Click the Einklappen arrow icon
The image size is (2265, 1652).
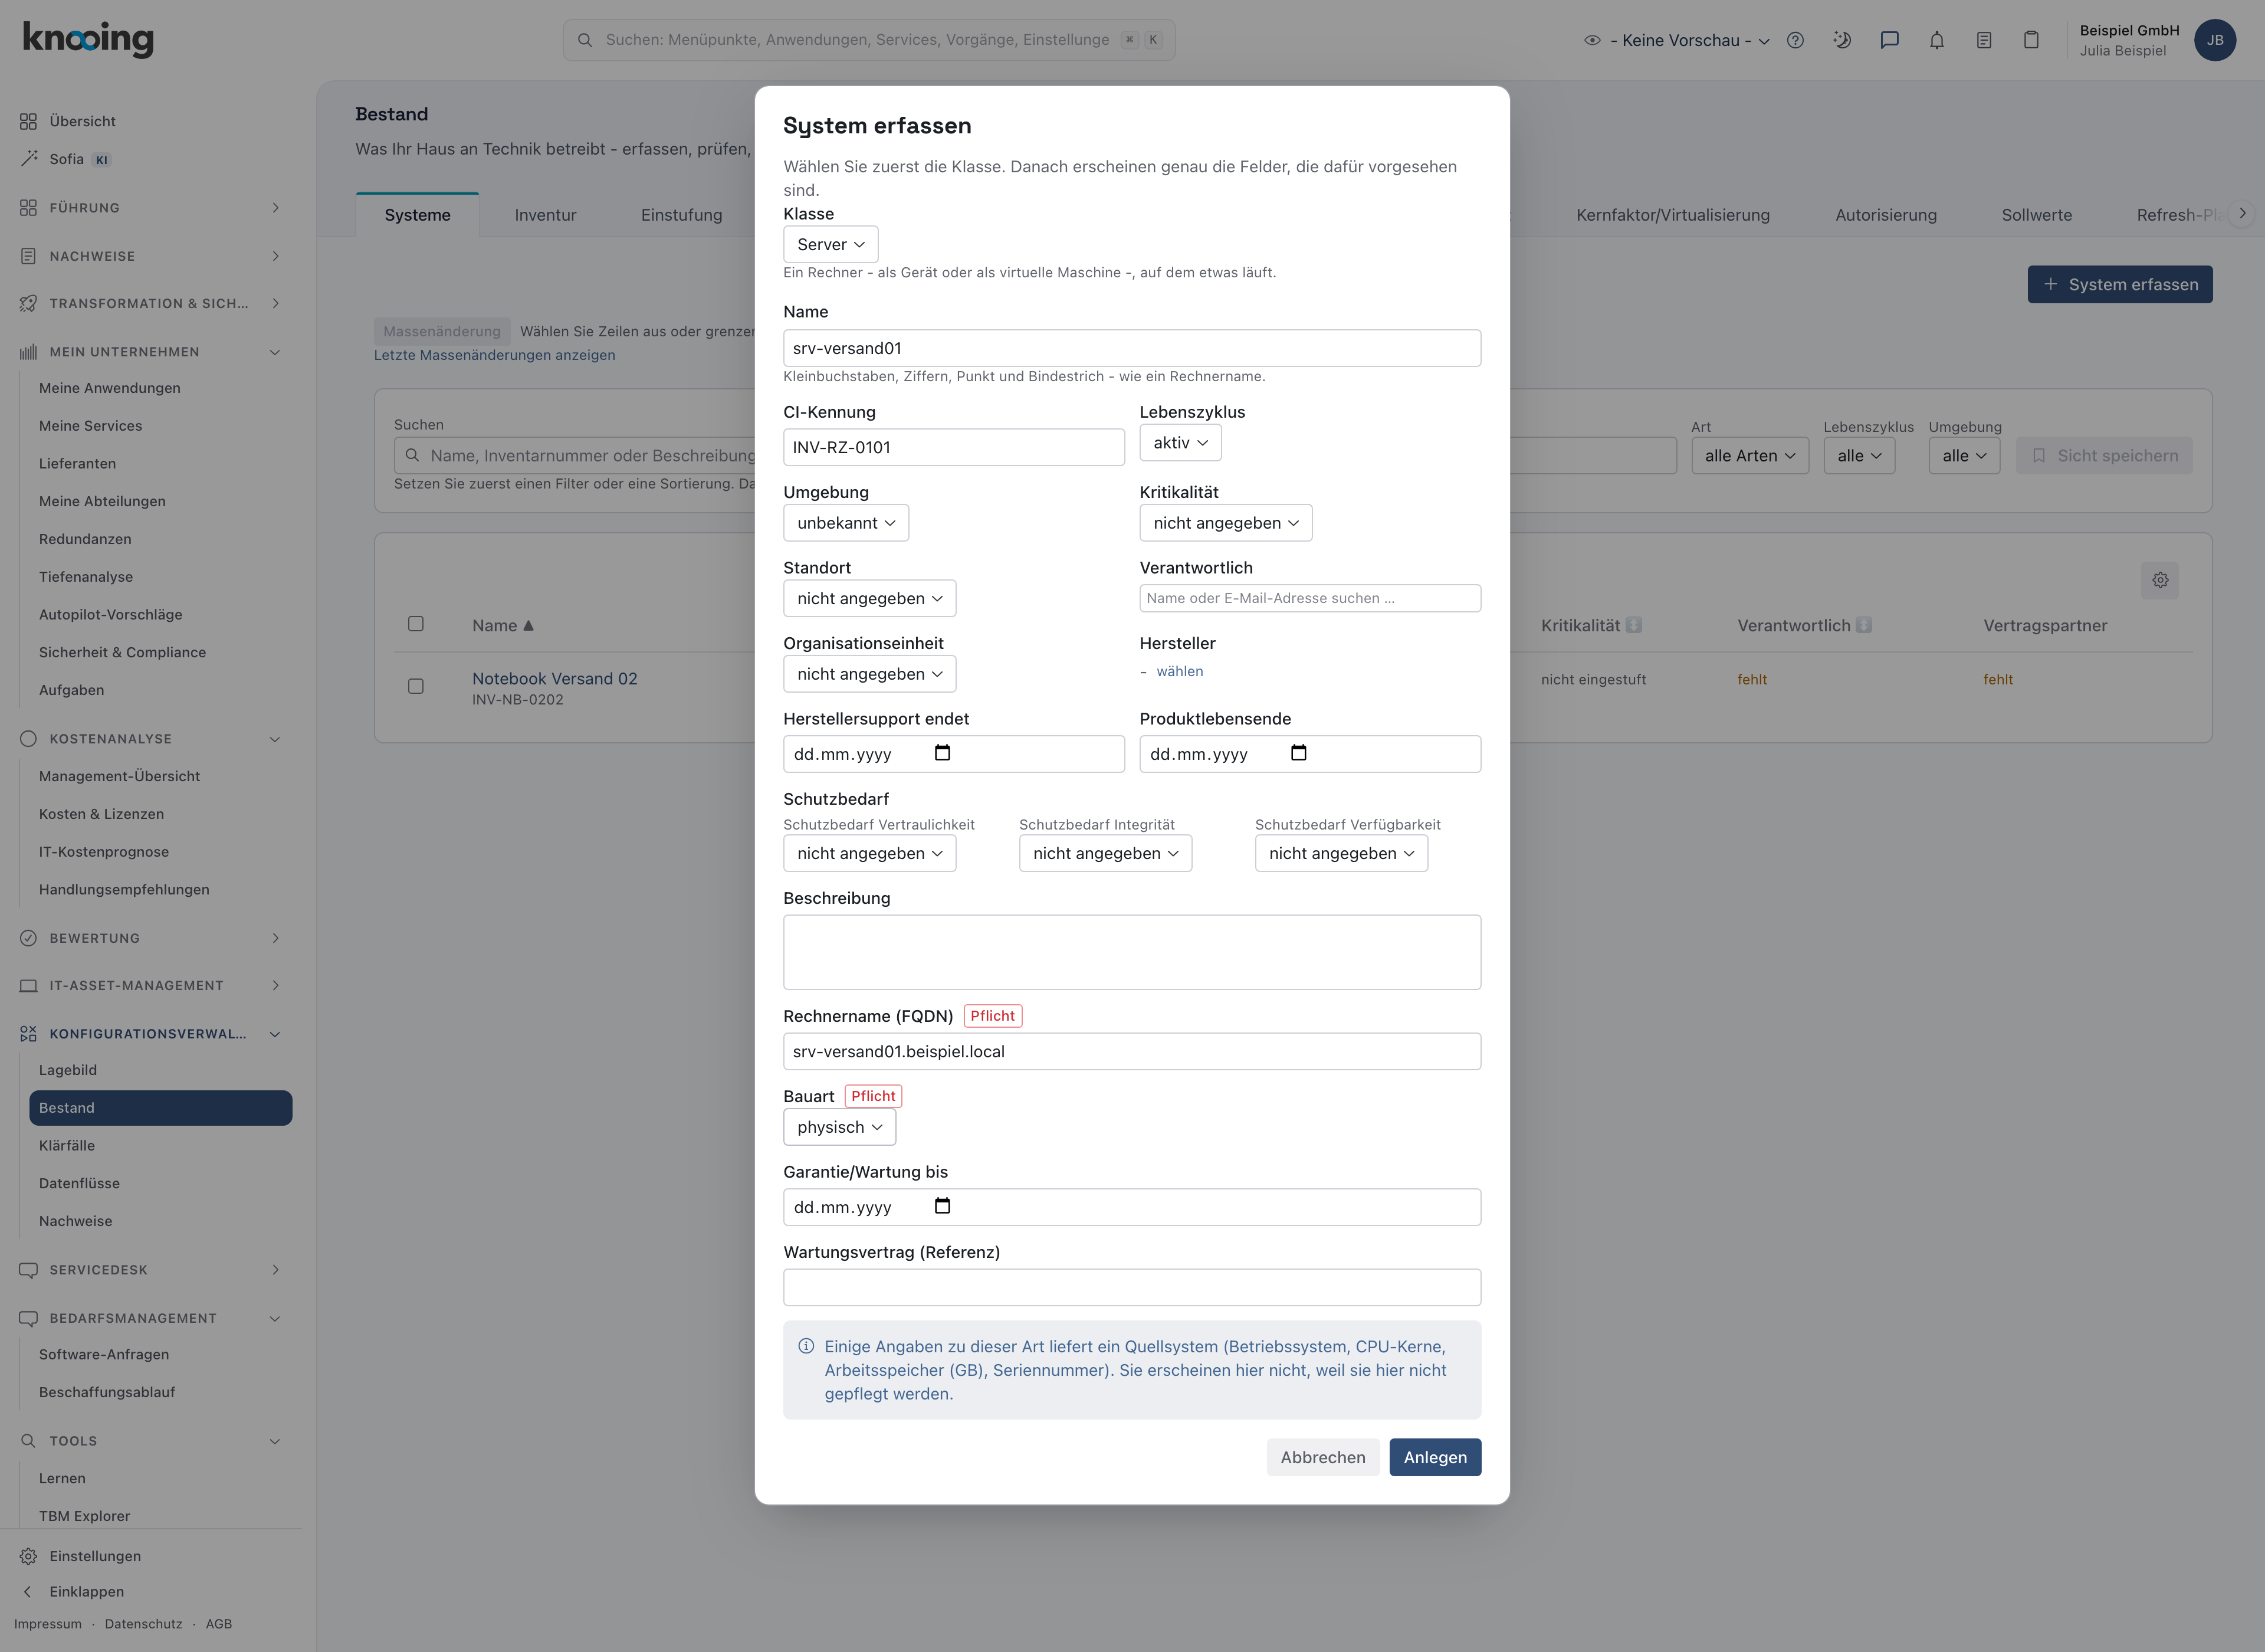pos(28,1591)
